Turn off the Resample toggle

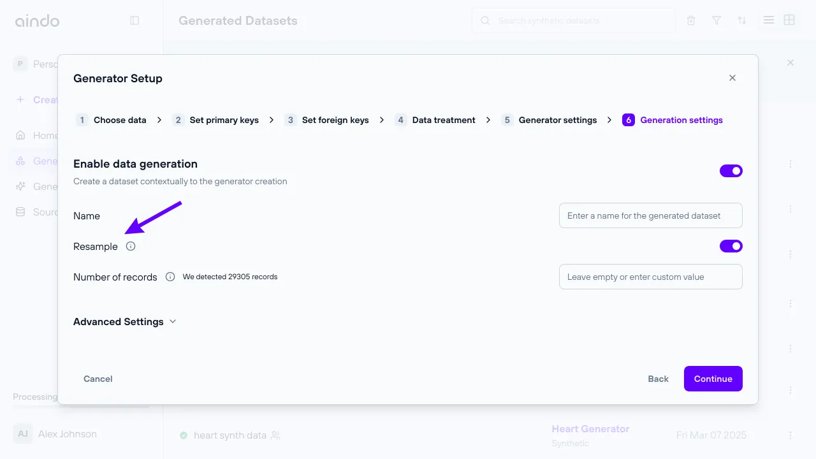[731, 246]
